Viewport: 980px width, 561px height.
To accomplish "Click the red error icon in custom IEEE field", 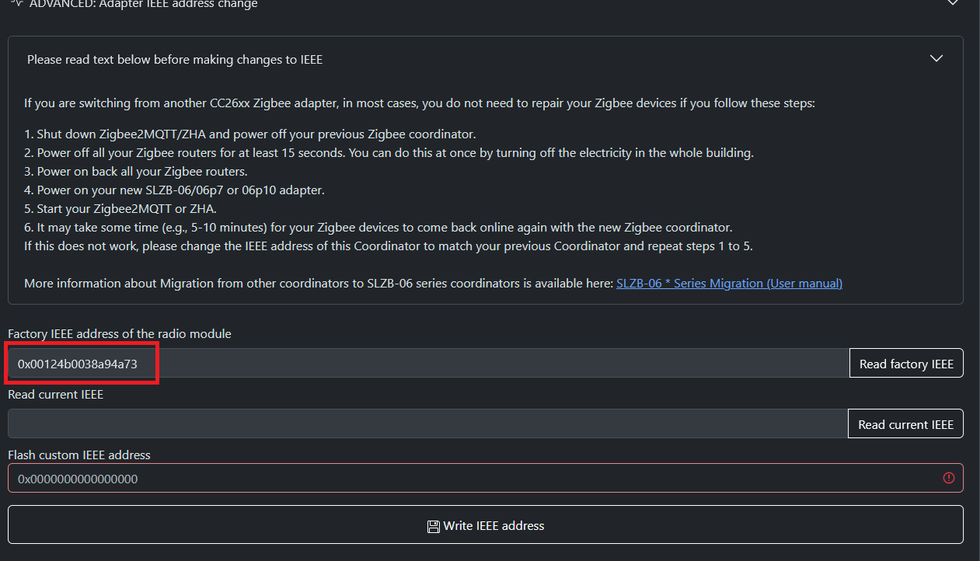I will pyautogui.click(x=948, y=478).
